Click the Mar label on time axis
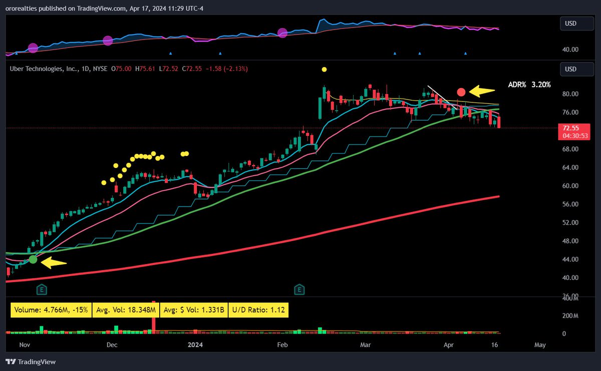 click(x=366, y=345)
